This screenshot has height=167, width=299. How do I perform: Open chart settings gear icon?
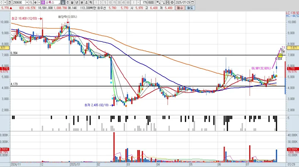tap(172, 2)
